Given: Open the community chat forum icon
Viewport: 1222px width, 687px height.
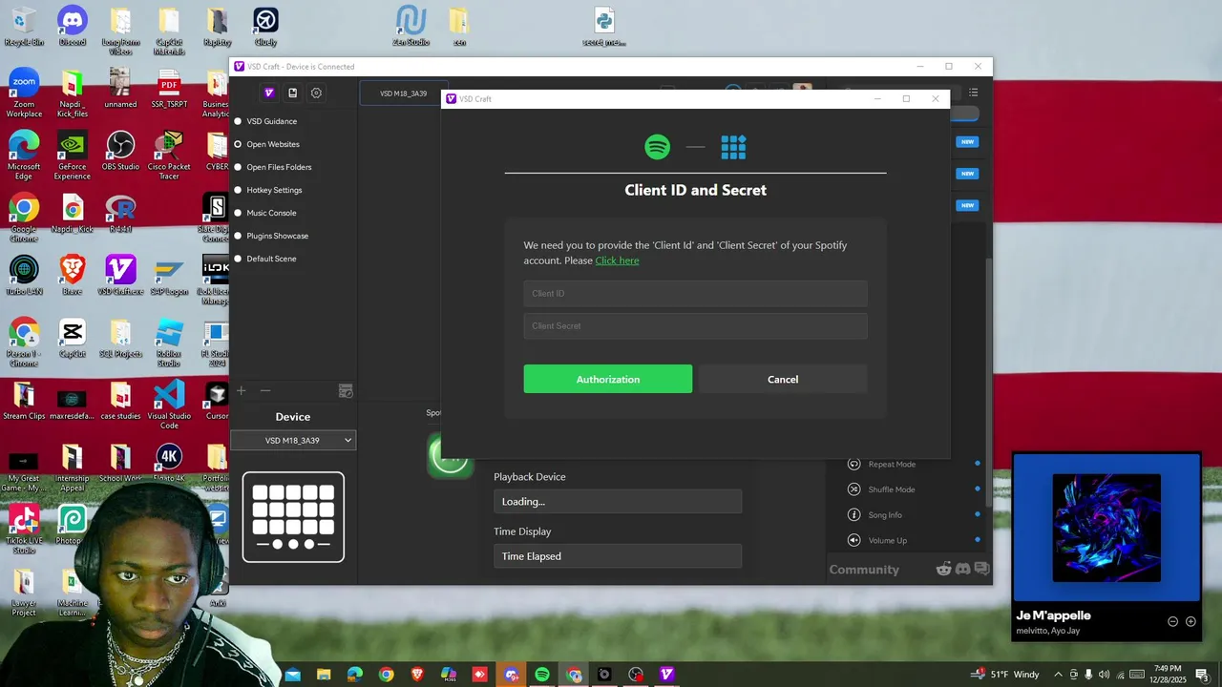Looking at the screenshot, I should 980,569.
